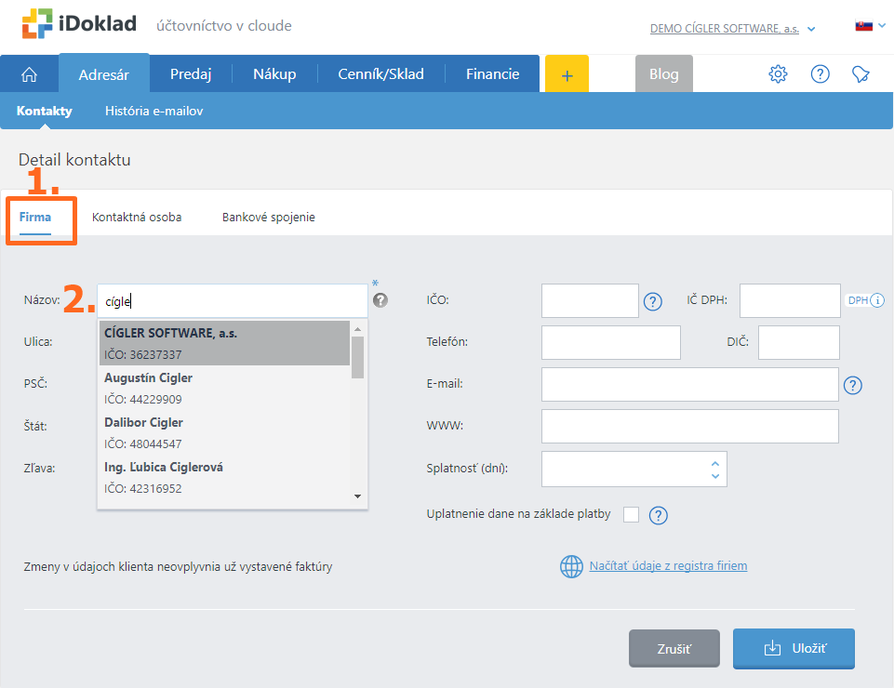Click the Uložiť save button
The width and height of the screenshot is (894, 688).
tap(793, 648)
